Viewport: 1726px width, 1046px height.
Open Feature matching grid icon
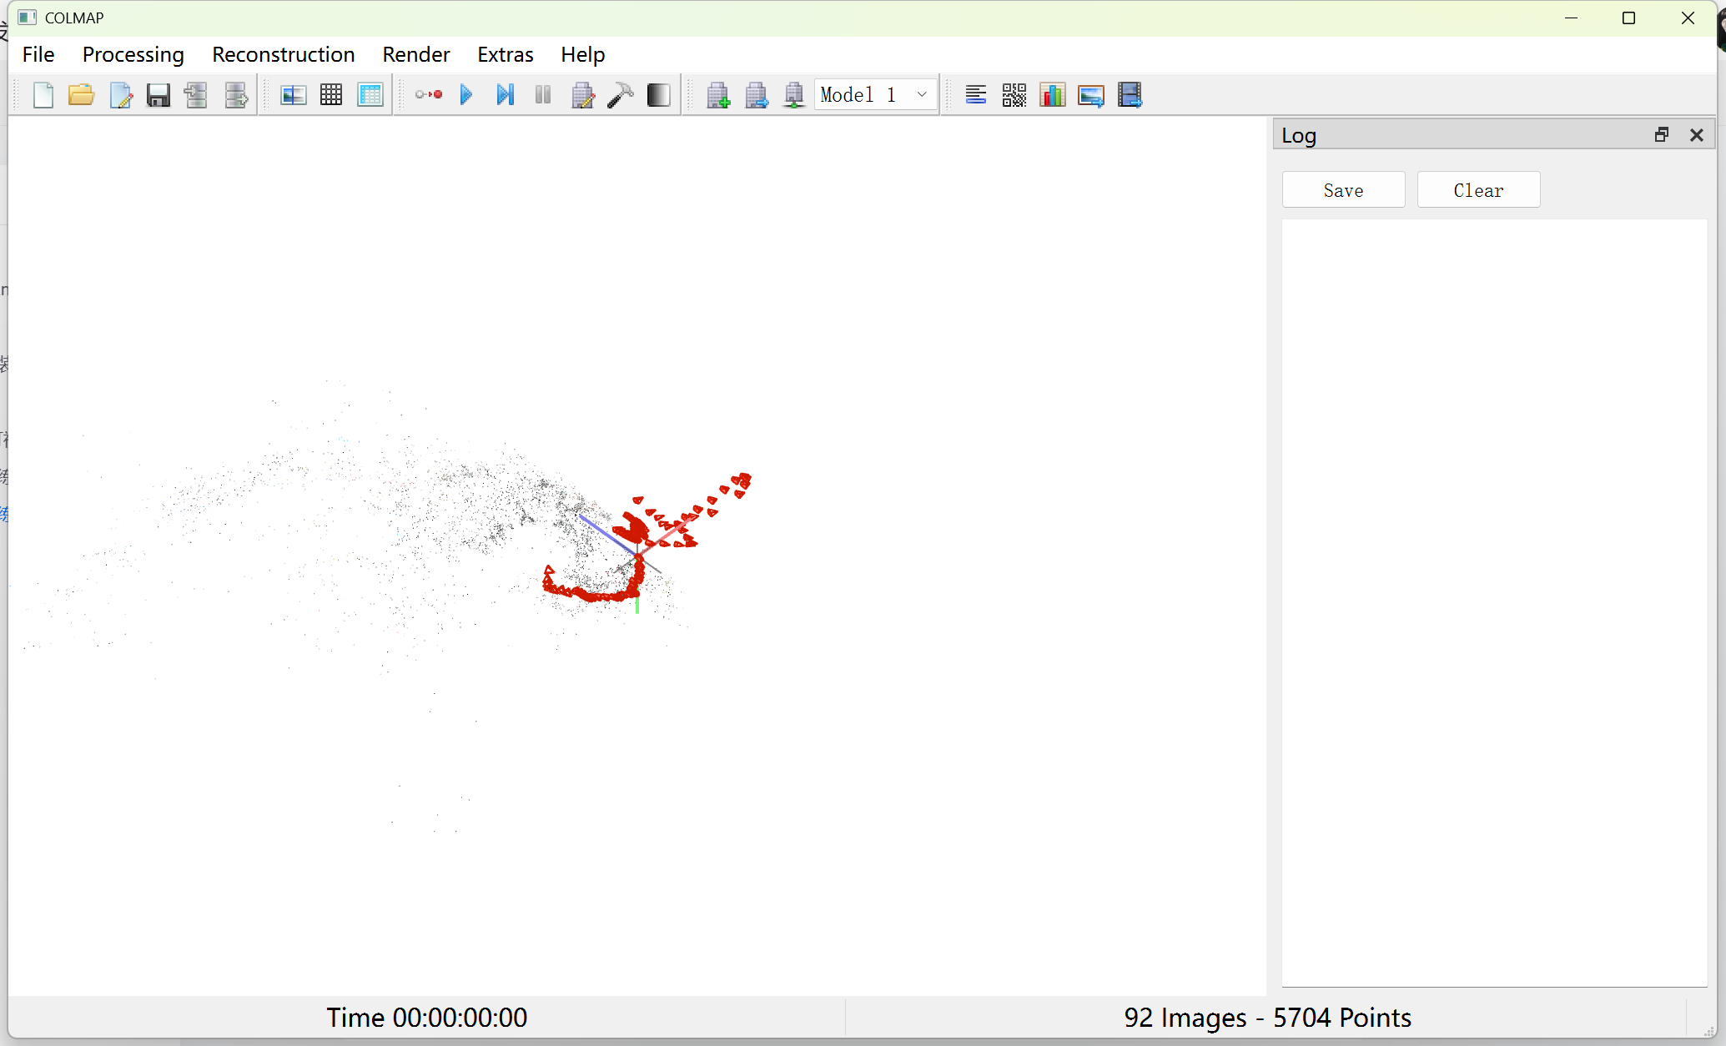pos(331,95)
